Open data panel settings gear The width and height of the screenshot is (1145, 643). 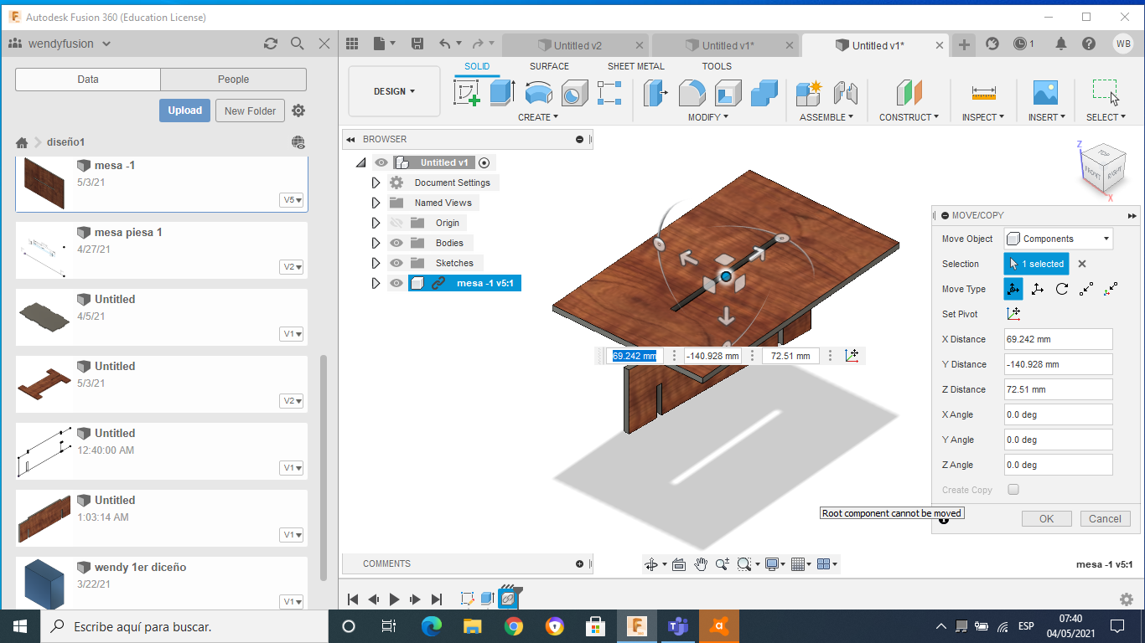[x=298, y=111]
